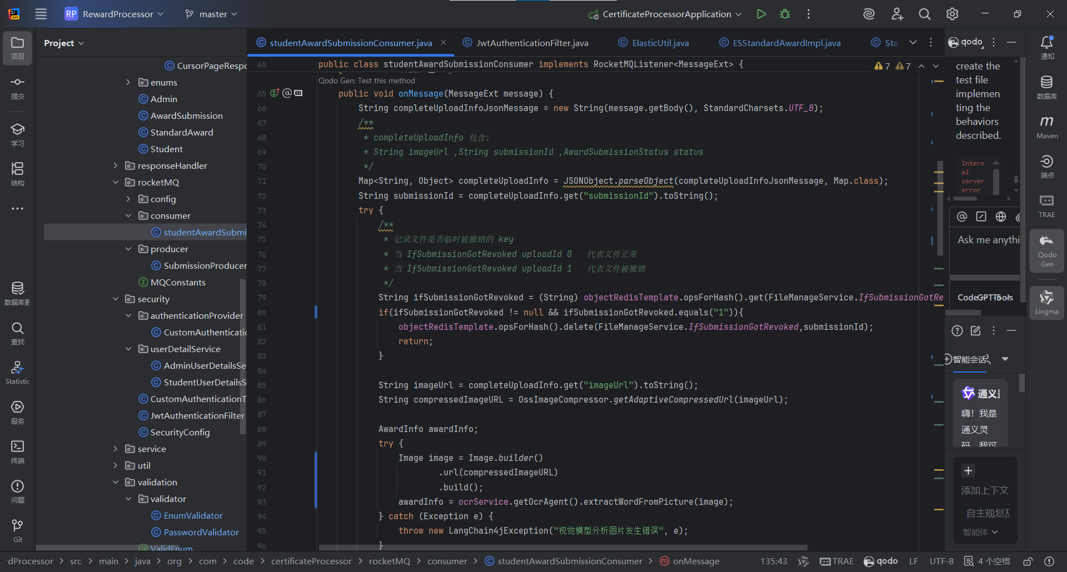Open RewardProcessor project dropdown
The height and width of the screenshot is (572, 1067).
tap(114, 14)
